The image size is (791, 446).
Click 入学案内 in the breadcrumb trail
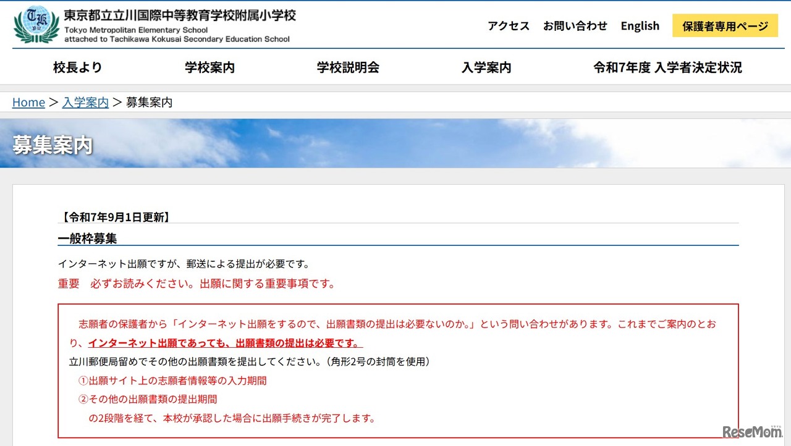(x=85, y=102)
